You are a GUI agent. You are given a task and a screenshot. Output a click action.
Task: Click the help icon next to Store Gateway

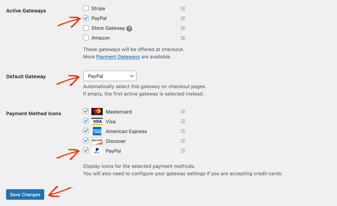coord(130,28)
